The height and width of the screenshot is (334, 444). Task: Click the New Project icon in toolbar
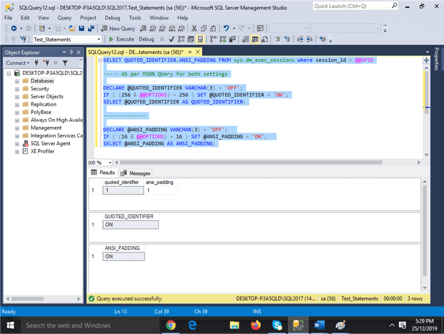42,29
